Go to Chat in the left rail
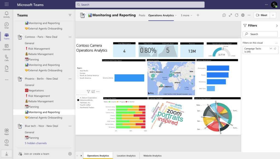The height and width of the screenshot is (159, 280). click(x=7, y=25)
